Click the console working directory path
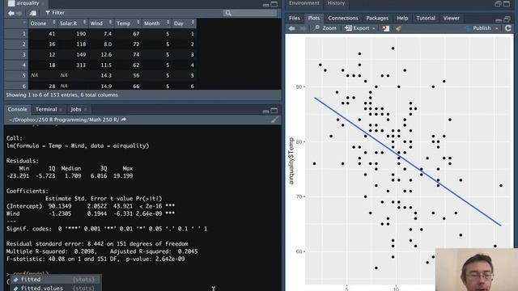Image resolution: width=518 pixels, height=291 pixels. tap(64, 120)
